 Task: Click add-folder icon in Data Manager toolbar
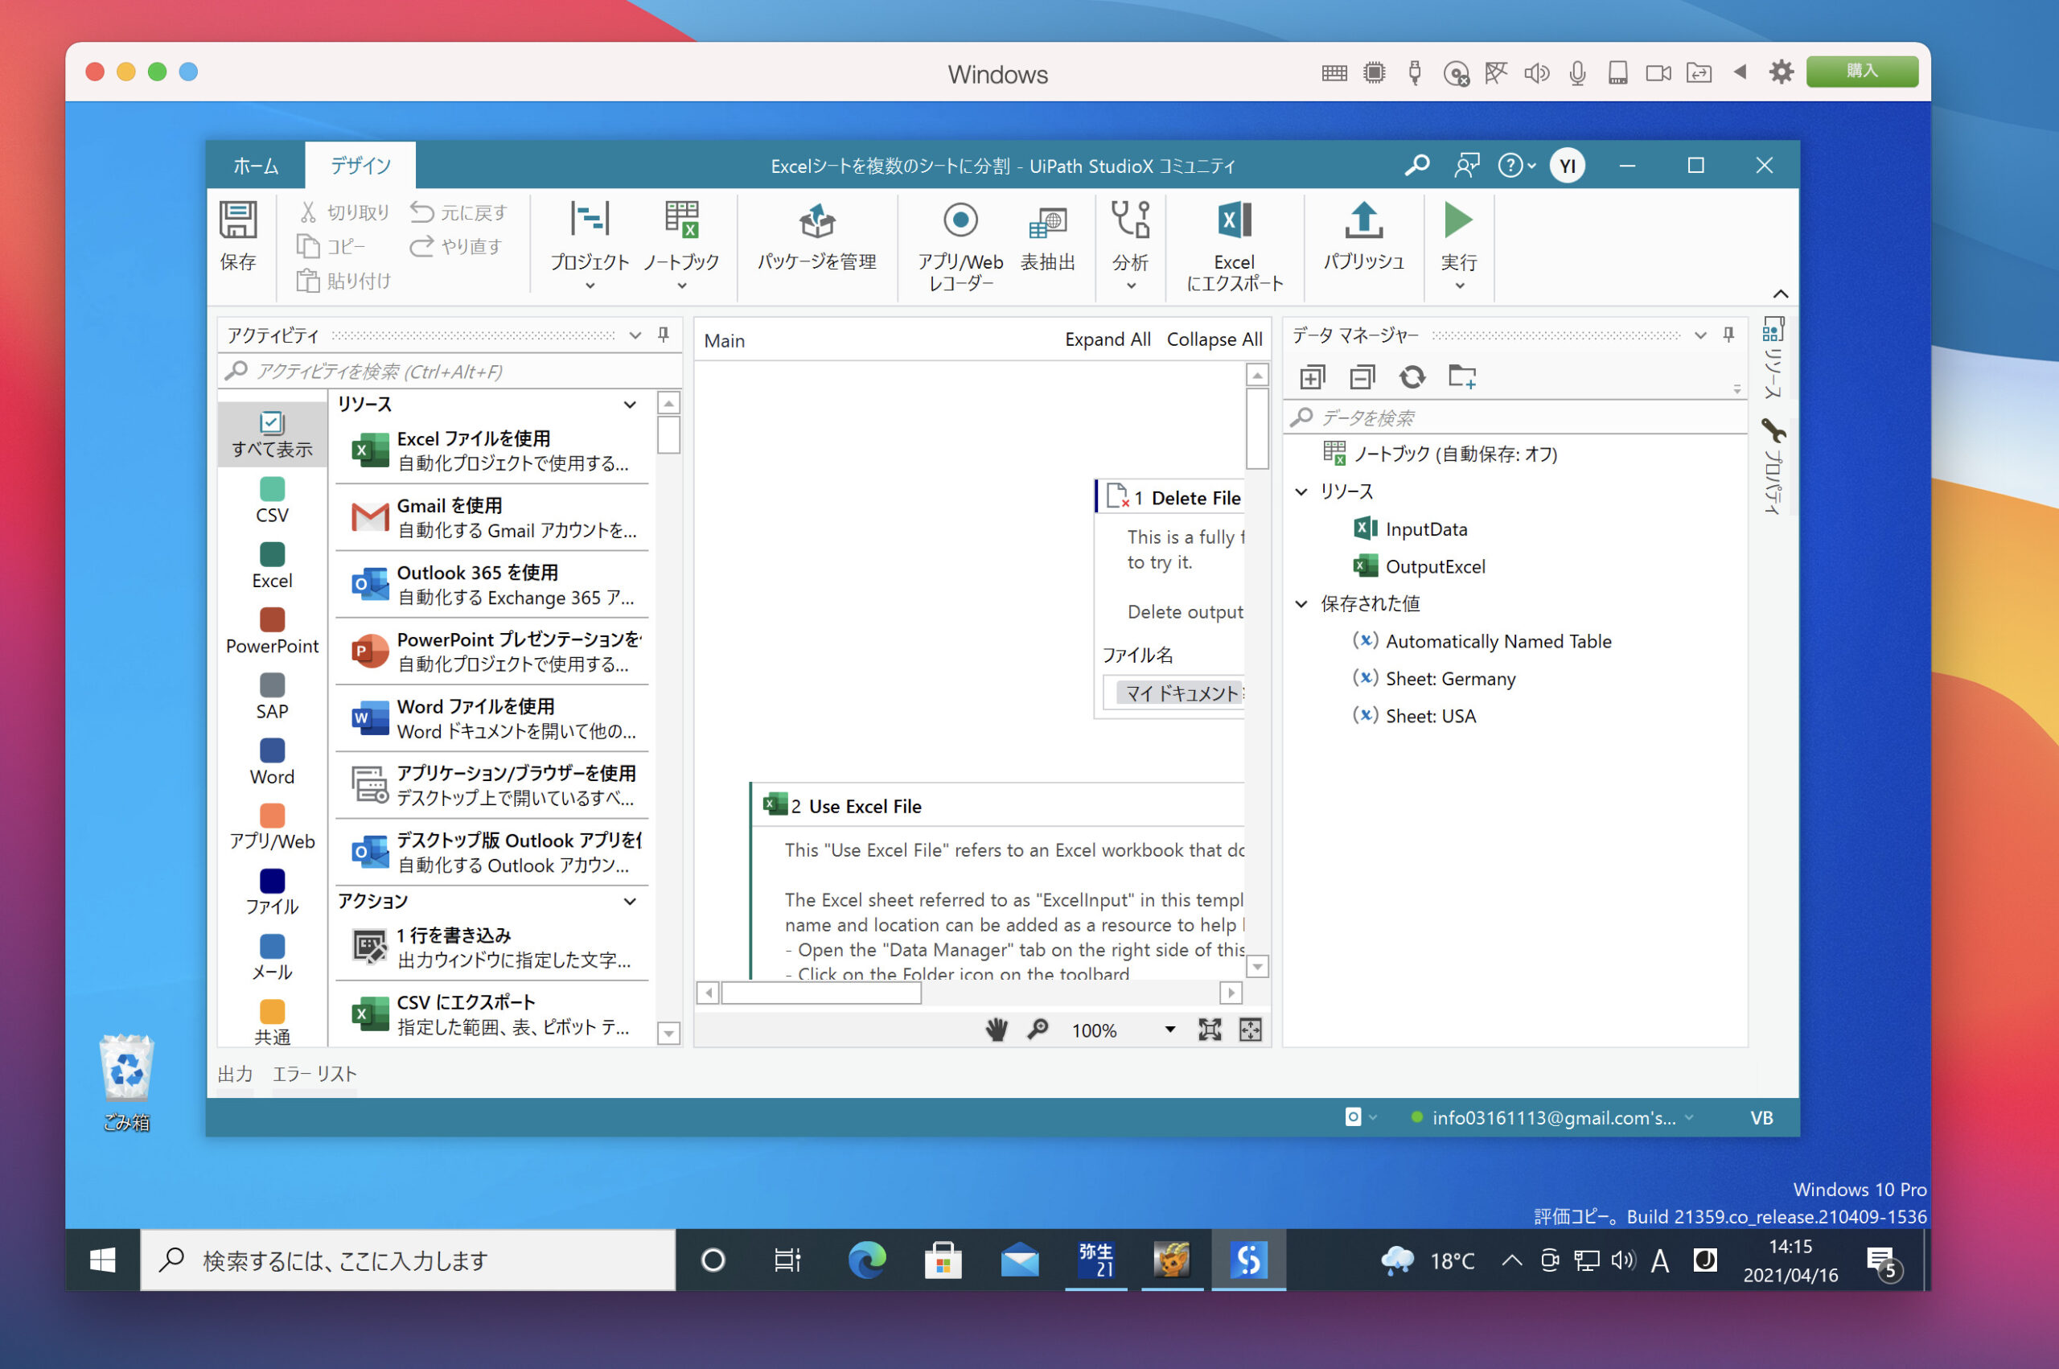pyautogui.click(x=1461, y=377)
